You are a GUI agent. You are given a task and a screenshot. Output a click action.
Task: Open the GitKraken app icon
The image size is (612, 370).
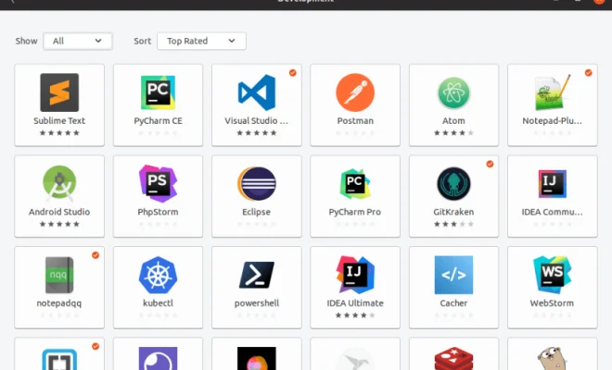[453, 184]
